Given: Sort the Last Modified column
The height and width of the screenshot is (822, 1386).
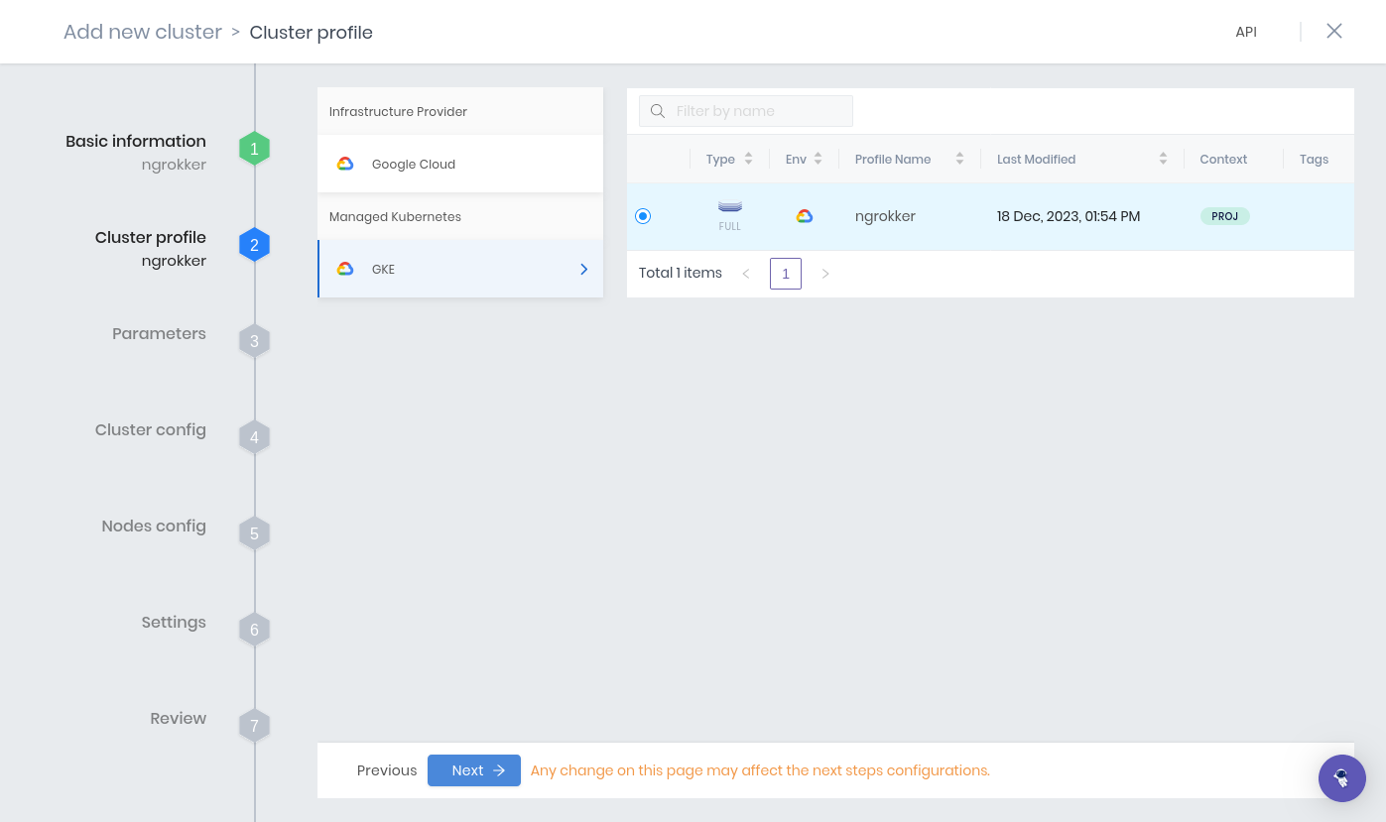Looking at the screenshot, I should [1161, 159].
